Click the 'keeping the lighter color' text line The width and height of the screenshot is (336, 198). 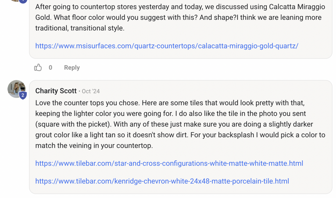[171, 114]
